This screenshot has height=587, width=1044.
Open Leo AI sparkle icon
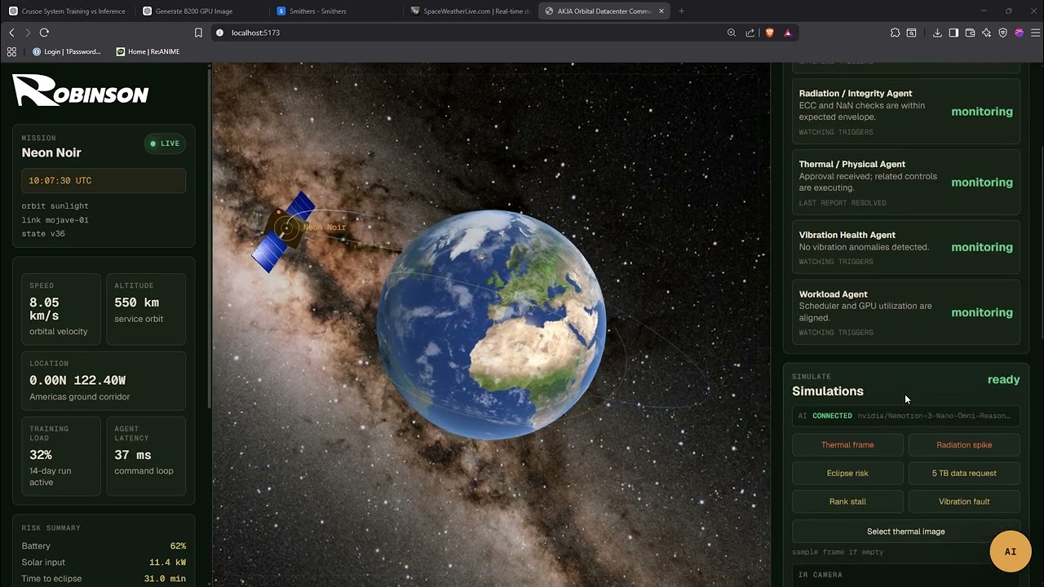(986, 33)
